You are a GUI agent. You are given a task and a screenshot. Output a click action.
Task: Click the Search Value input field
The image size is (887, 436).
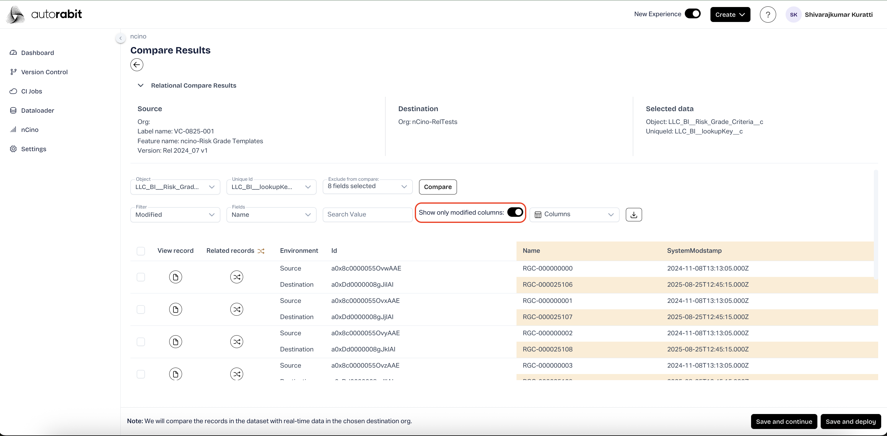pyautogui.click(x=367, y=214)
